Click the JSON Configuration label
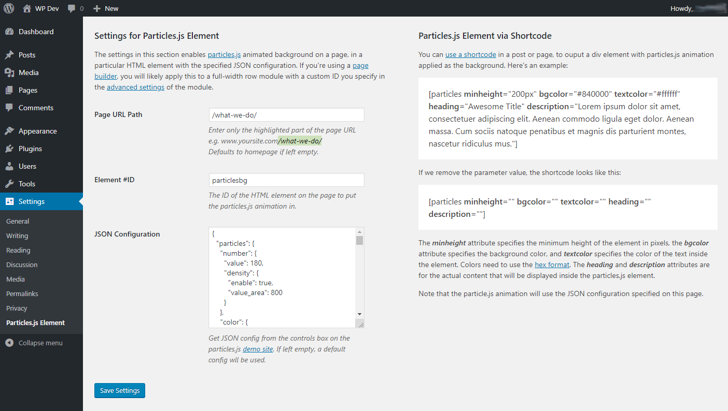This screenshot has width=728, height=411. pos(127,234)
